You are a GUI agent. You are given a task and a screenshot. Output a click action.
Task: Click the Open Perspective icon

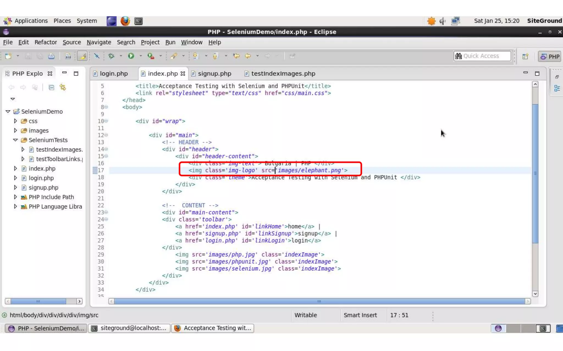click(x=525, y=56)
